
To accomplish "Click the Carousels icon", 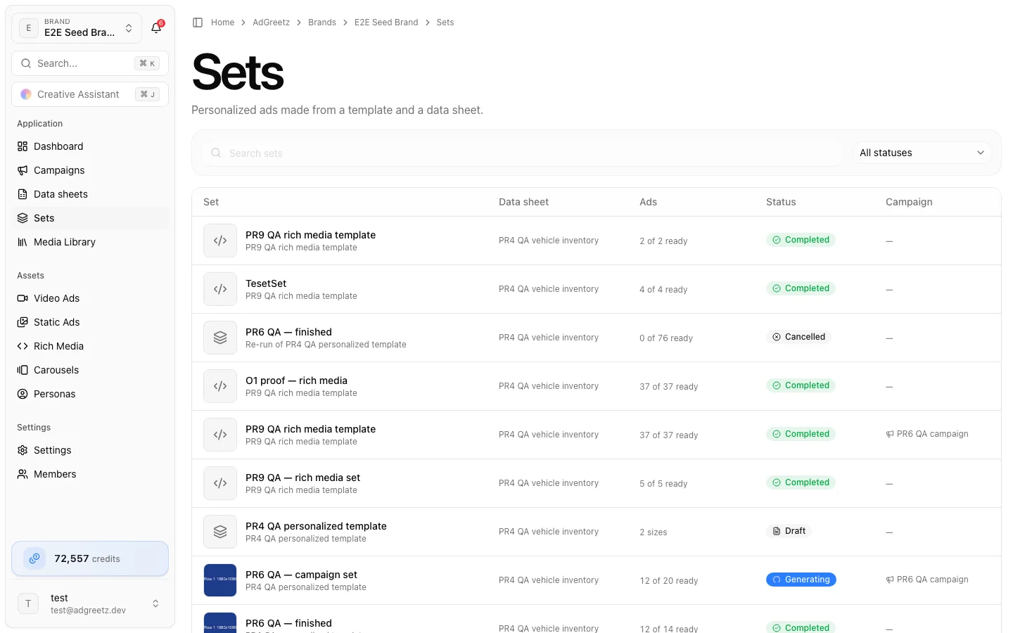I will tap(23, 370).
